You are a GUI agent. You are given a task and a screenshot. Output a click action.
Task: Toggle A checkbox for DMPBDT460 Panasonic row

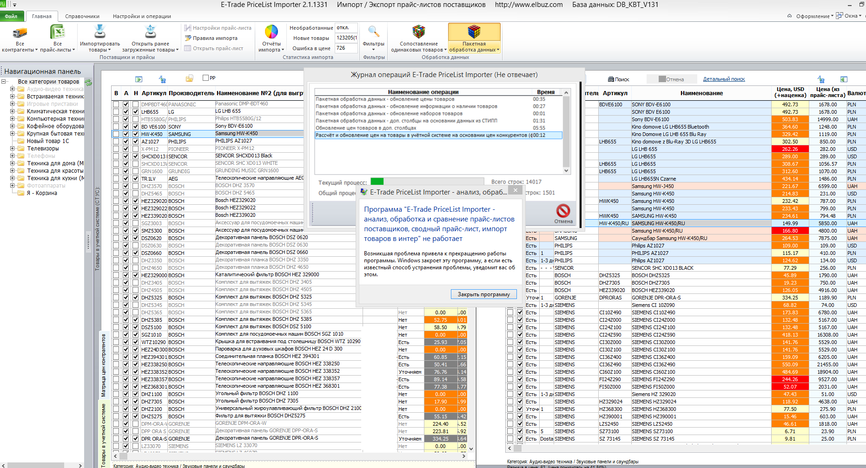[126, 104]
